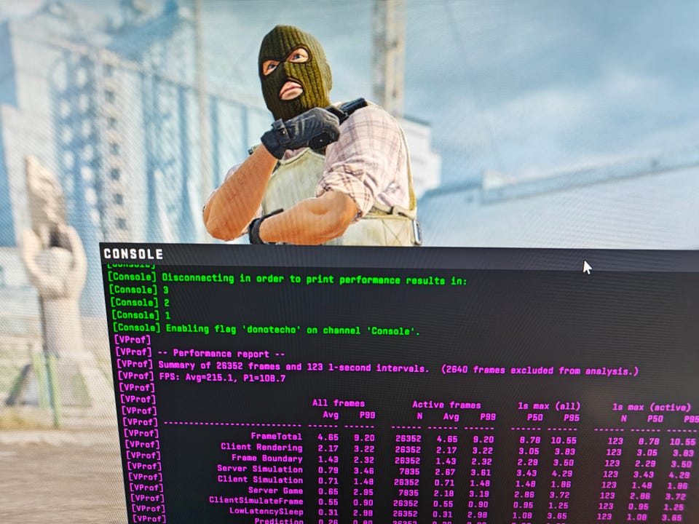
Task: Click the '1s max (all)' column header
Action: click(549, 406)
